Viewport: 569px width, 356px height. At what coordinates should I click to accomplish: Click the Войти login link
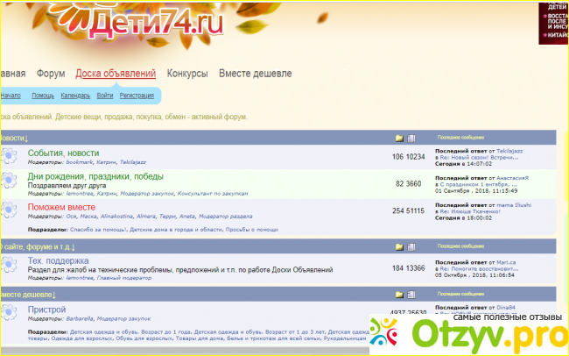[105, 95]
